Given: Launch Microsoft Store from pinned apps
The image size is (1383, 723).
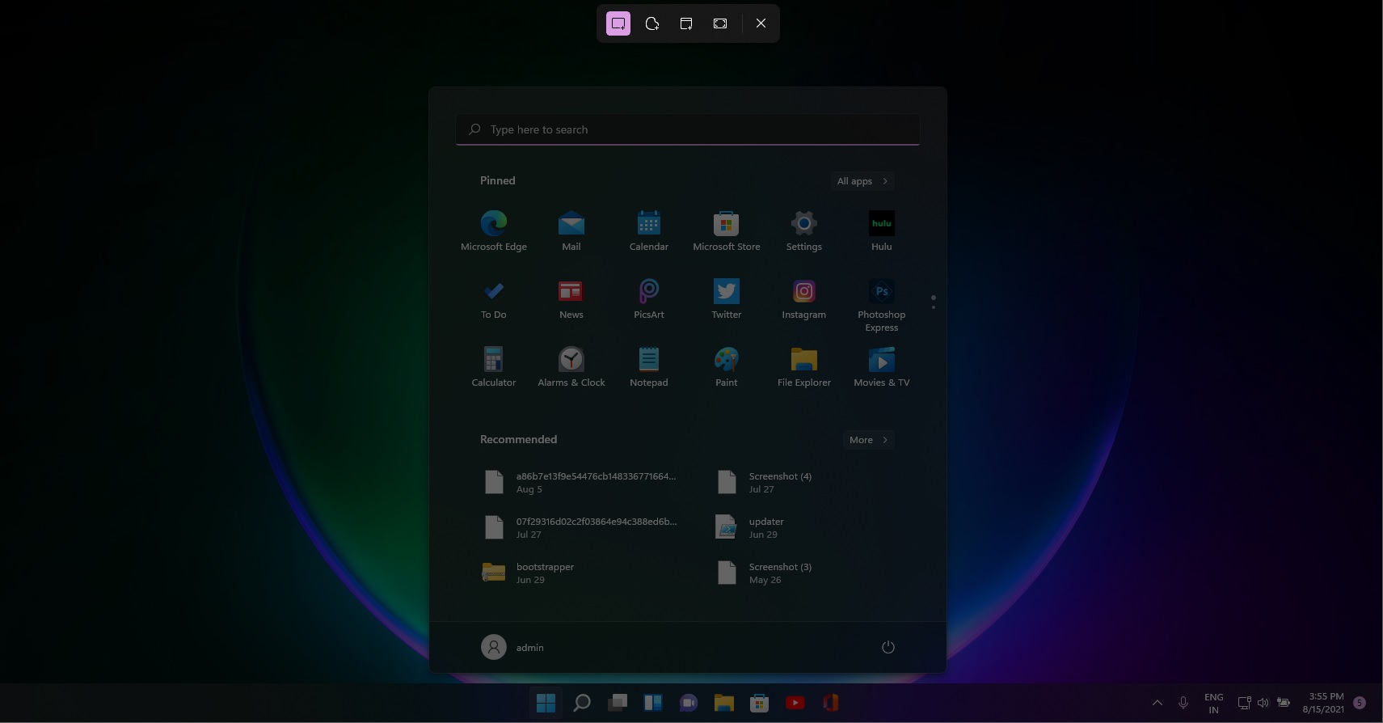Looking at the screenshot, I should (727, 231).
